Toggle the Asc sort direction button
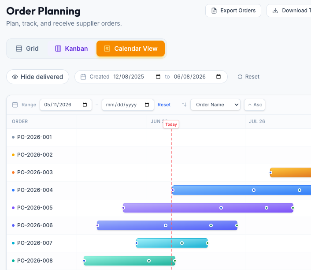The height and width of the screenshot is (270, 311). 255,105
